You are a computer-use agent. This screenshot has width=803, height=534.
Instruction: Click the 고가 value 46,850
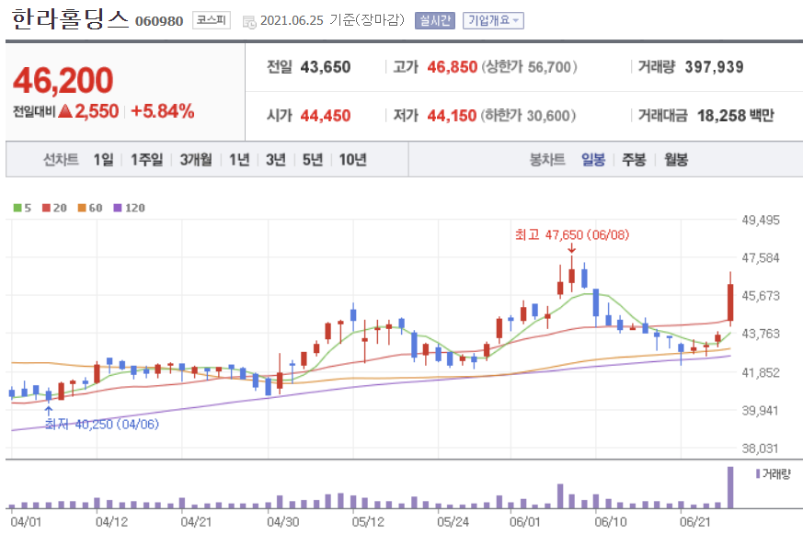pyautogui.click(x=453, y=67)
